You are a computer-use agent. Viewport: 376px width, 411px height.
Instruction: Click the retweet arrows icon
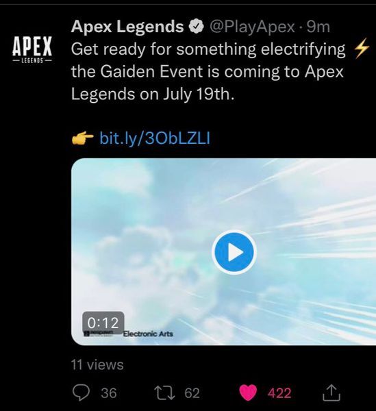(x=164, y=393)
